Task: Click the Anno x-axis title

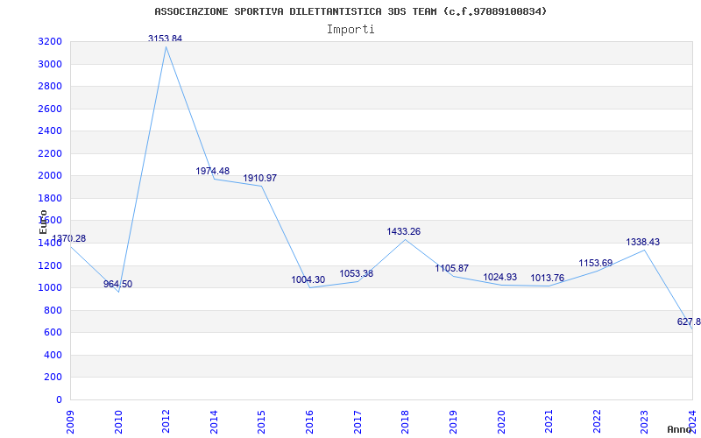Action: [679, 430]
